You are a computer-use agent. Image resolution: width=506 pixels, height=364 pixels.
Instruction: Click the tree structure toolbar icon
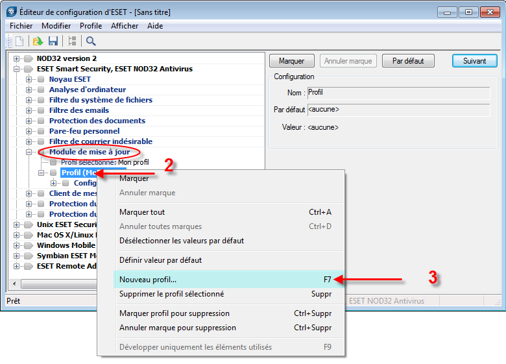[x=73, y=42]
